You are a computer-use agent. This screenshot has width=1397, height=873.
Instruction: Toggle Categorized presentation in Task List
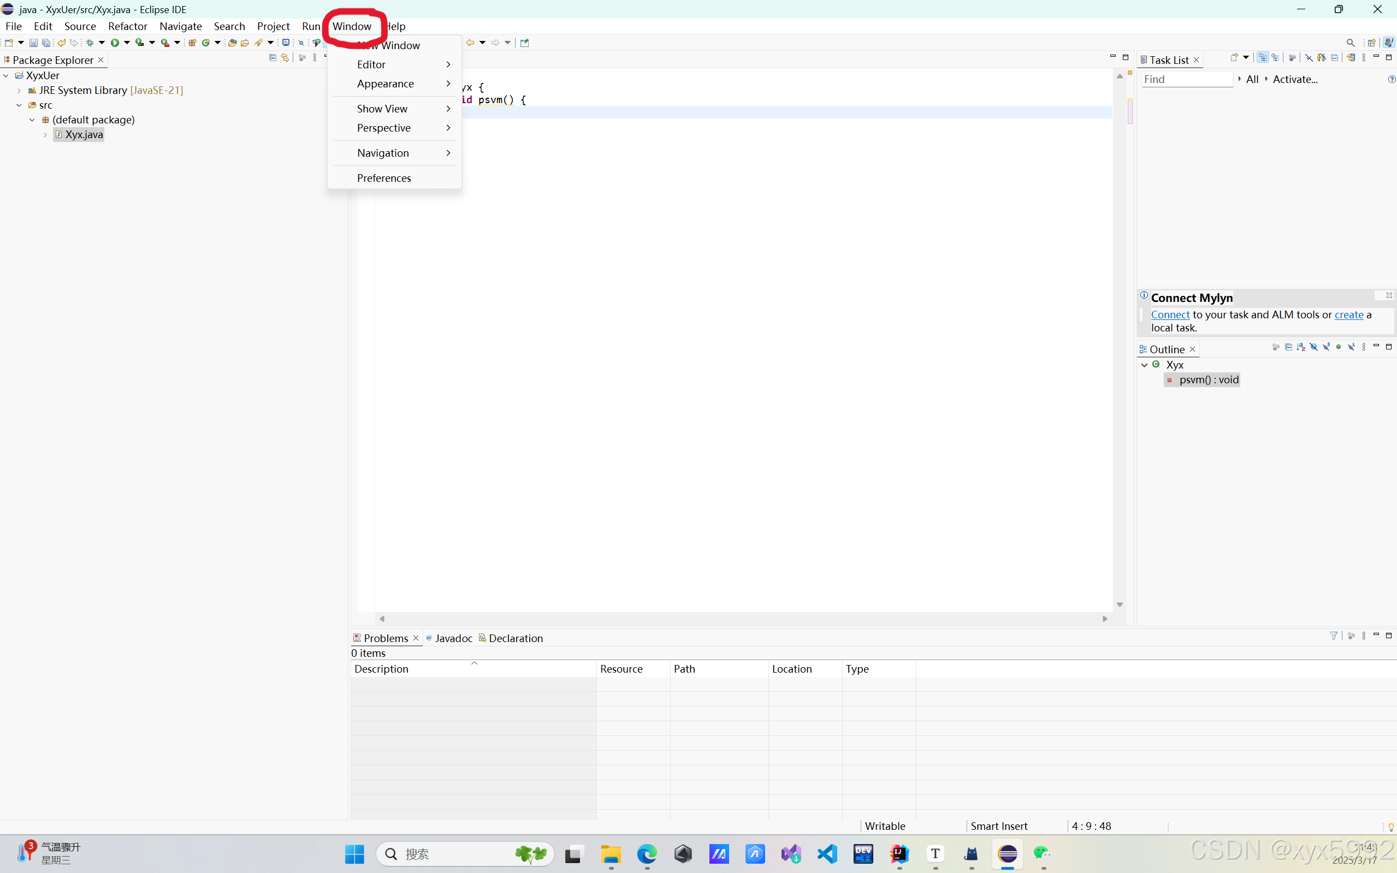[1263, 58]
